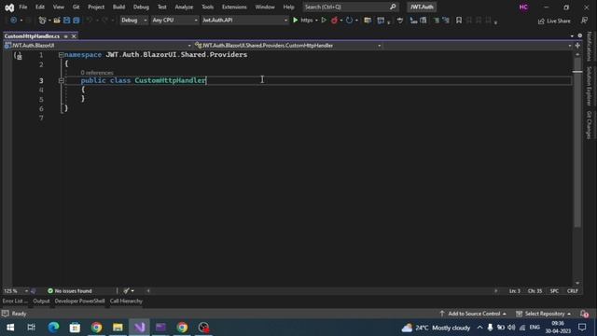
Task: Click the magnifier icon in the search box
Action: click(393, 7)
